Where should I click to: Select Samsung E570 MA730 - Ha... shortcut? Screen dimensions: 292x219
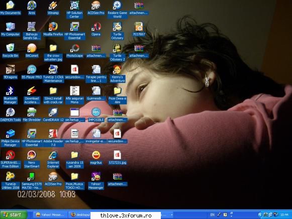click(32, 180)
